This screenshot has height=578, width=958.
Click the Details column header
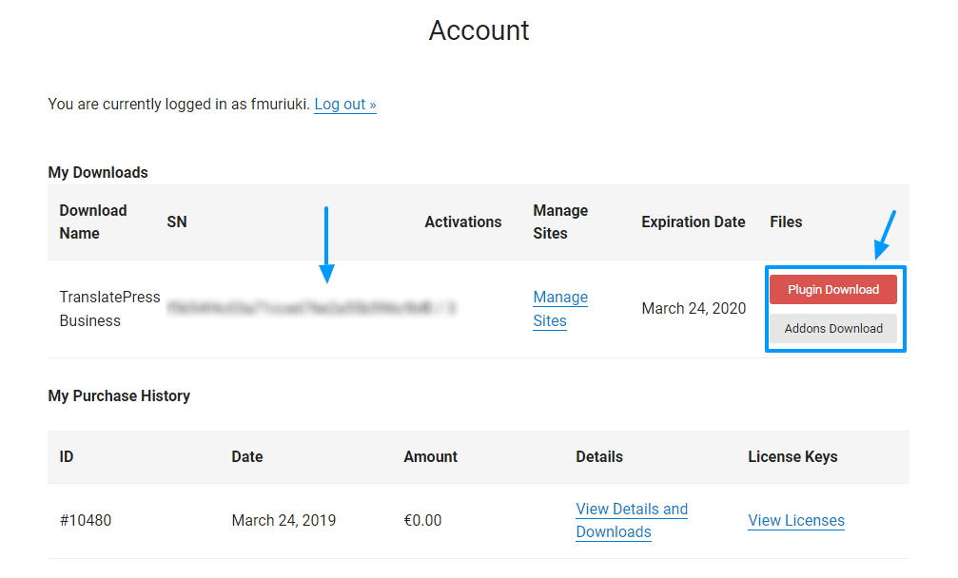tap(599, 457)
